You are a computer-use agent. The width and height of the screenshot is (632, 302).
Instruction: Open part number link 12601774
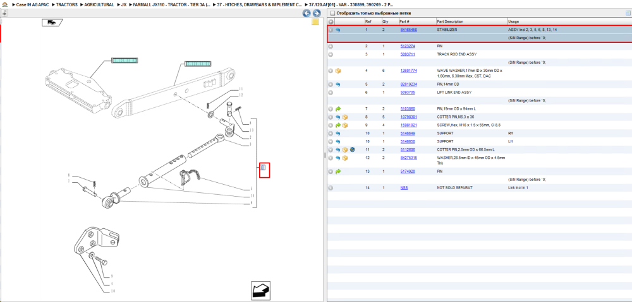pyautogui.click(x=408, y=71)
